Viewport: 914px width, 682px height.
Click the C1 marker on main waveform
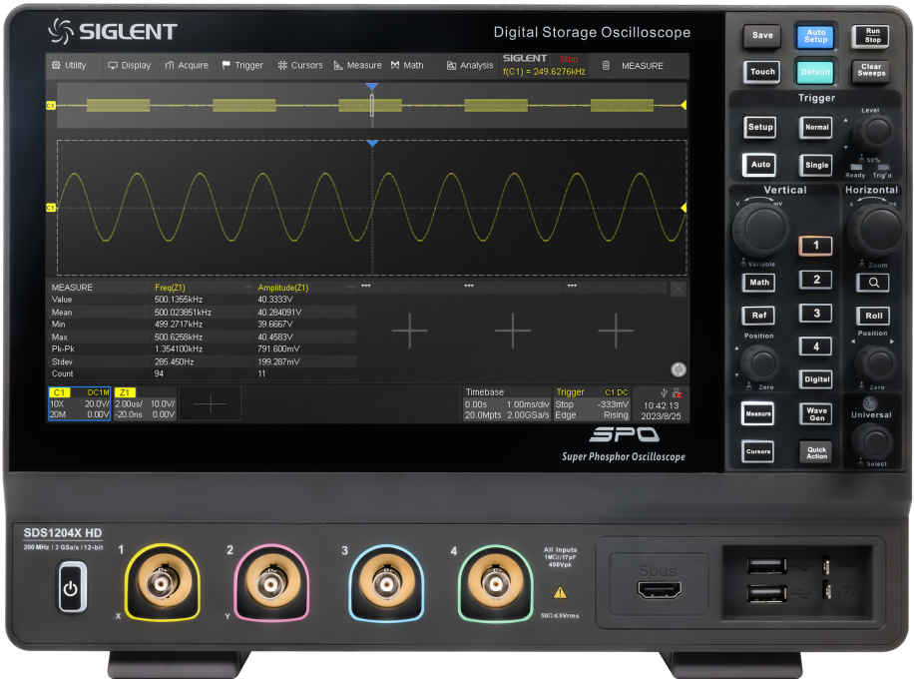click(x=51, y=208)
